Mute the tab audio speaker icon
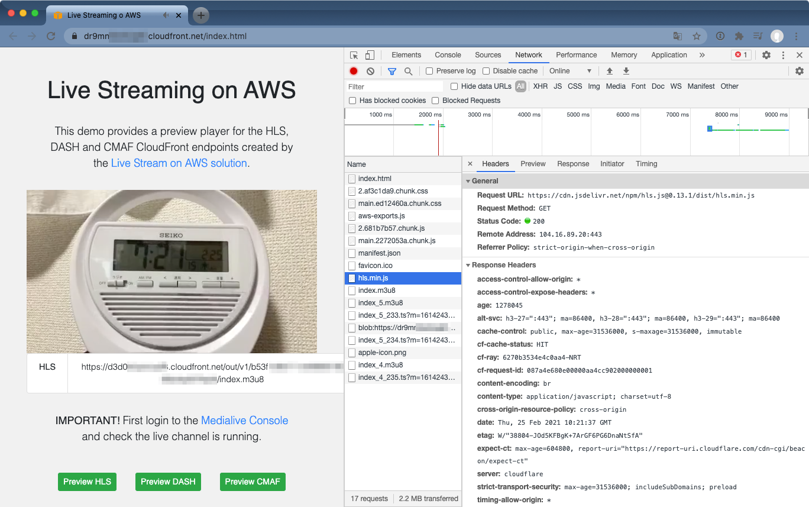 tap(166, 15)
